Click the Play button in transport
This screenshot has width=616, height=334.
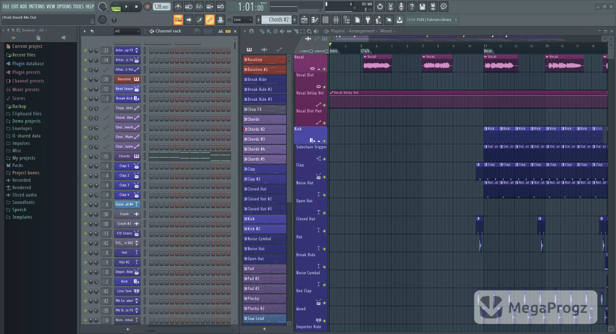[126, 6]
